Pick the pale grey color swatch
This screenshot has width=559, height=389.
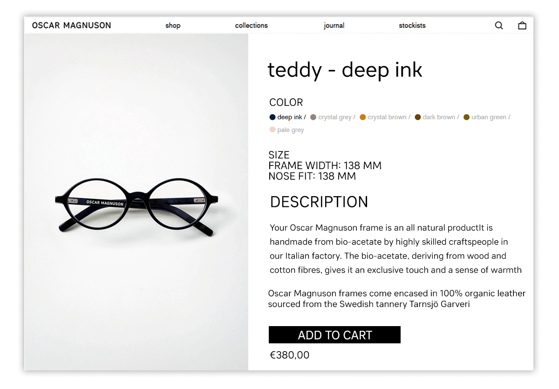tap(273, 130)
